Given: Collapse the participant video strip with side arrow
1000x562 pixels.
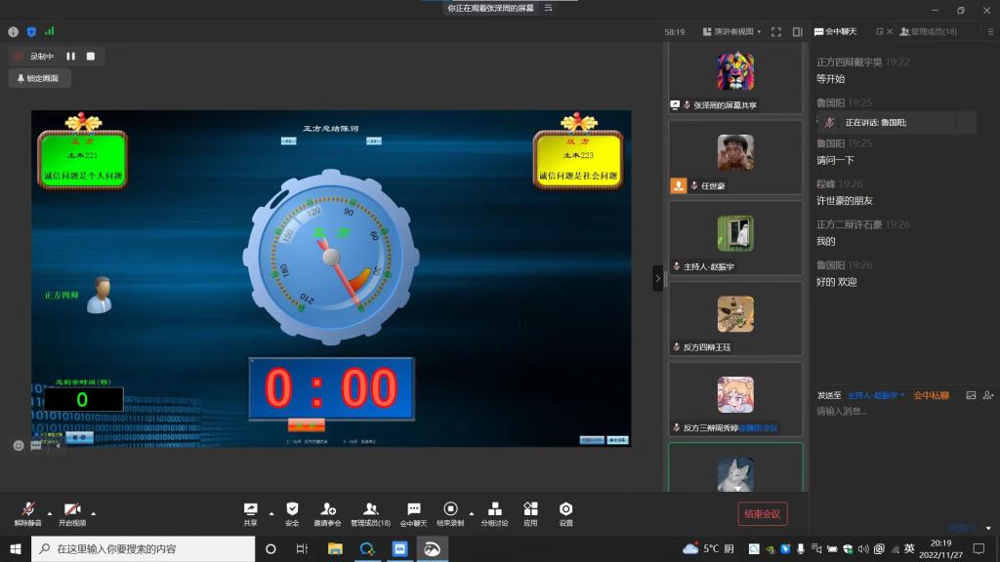Looking at the screenshot, I should [x=657, y=278].
